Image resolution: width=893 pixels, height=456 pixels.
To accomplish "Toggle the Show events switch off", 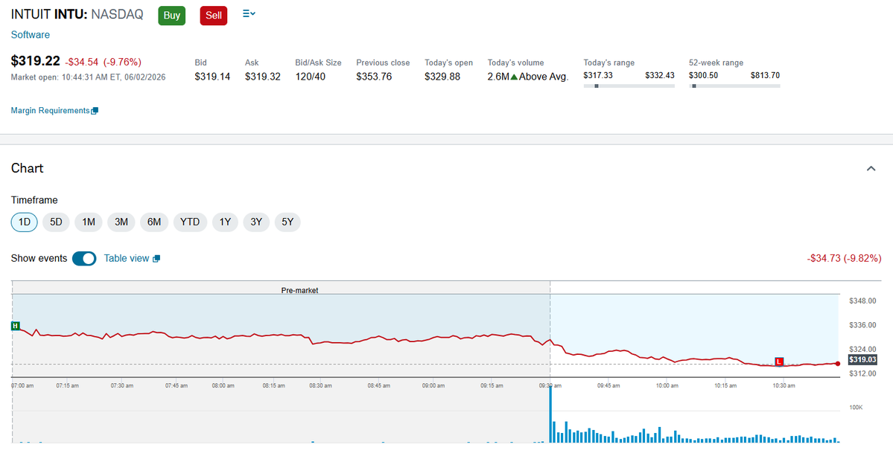I will pos(84,259).
